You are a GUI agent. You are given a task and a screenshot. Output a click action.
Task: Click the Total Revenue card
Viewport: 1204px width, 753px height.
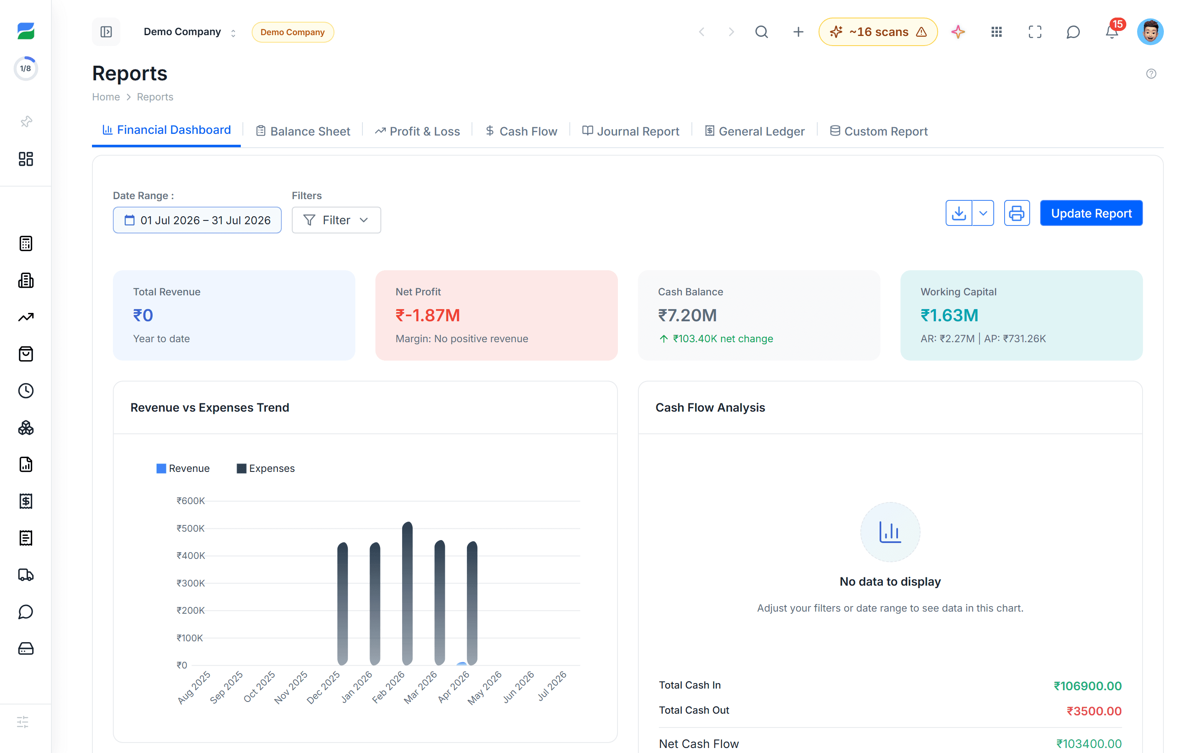[234, 315]
